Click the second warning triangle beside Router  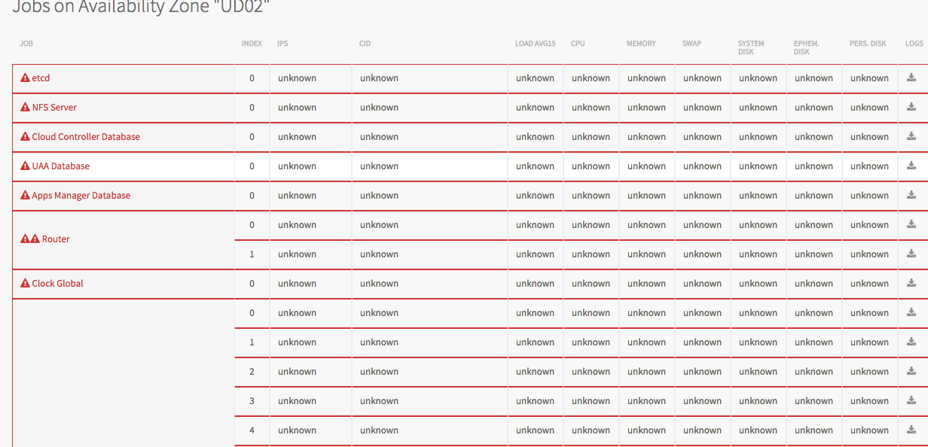pyautogui.click(x=35, y=239)
